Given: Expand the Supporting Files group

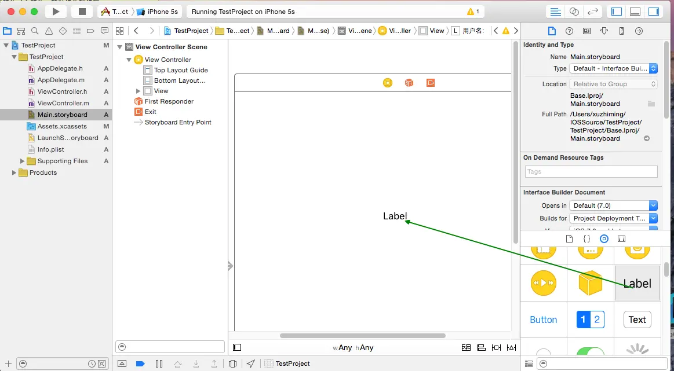Looking at the screenshot, I should [23, 161].
